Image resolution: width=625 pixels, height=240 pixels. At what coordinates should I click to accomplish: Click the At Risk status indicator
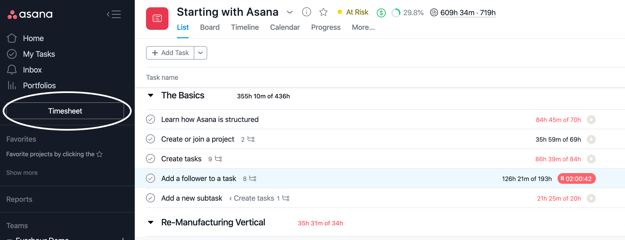(x=353, y=12)
